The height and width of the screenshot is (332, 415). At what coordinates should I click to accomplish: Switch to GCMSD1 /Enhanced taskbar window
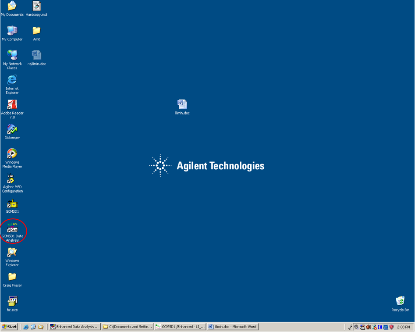point(180,327)
